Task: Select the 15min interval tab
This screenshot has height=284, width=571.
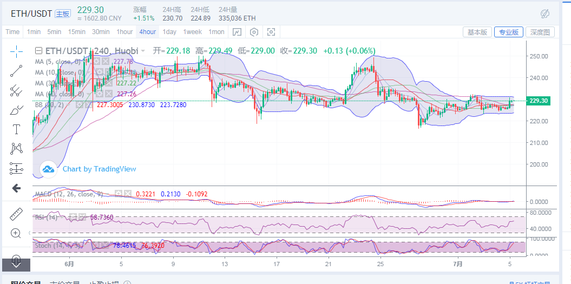Action: pyautogui.click(x=76, y=32)
